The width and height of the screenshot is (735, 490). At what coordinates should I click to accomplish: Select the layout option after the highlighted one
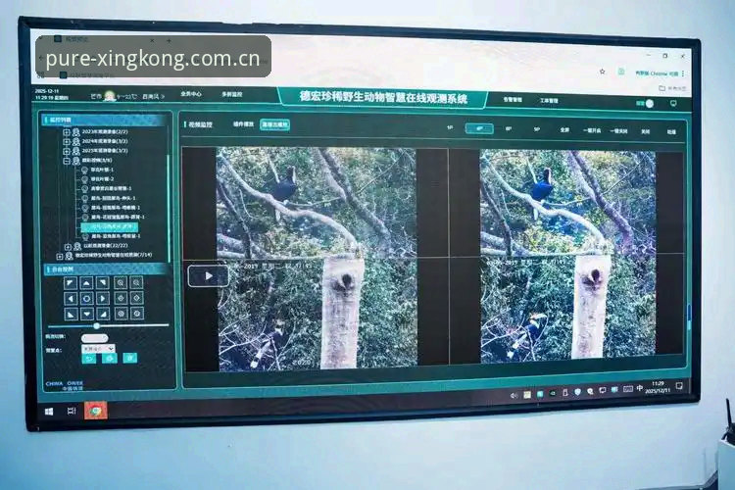(509, 129)
